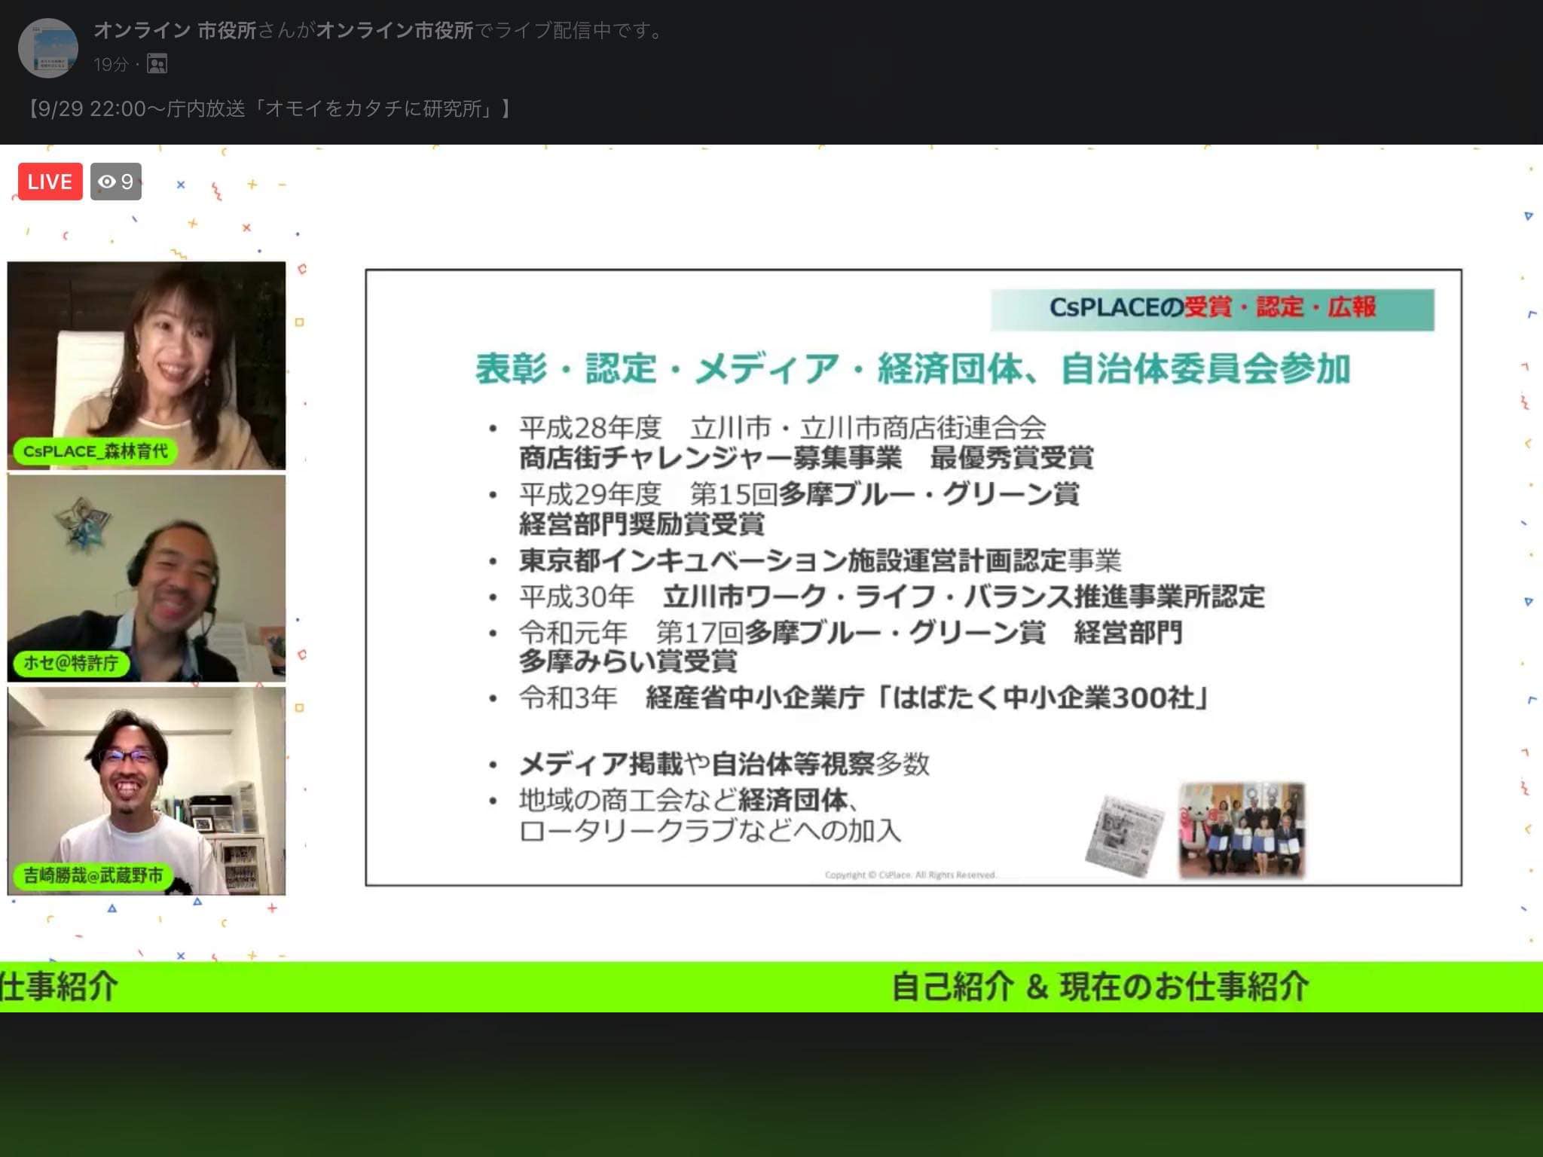Screen dimensions: 1543x1157
Task: Click the 吉崎勝哉@武蔵野市 green name label
Action: pyautogui.click(x=93, y=875)
